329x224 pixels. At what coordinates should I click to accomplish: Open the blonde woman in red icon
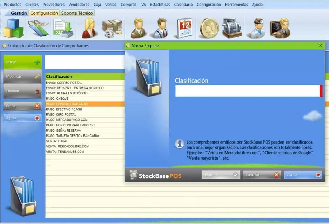click(x=89, y=28)
